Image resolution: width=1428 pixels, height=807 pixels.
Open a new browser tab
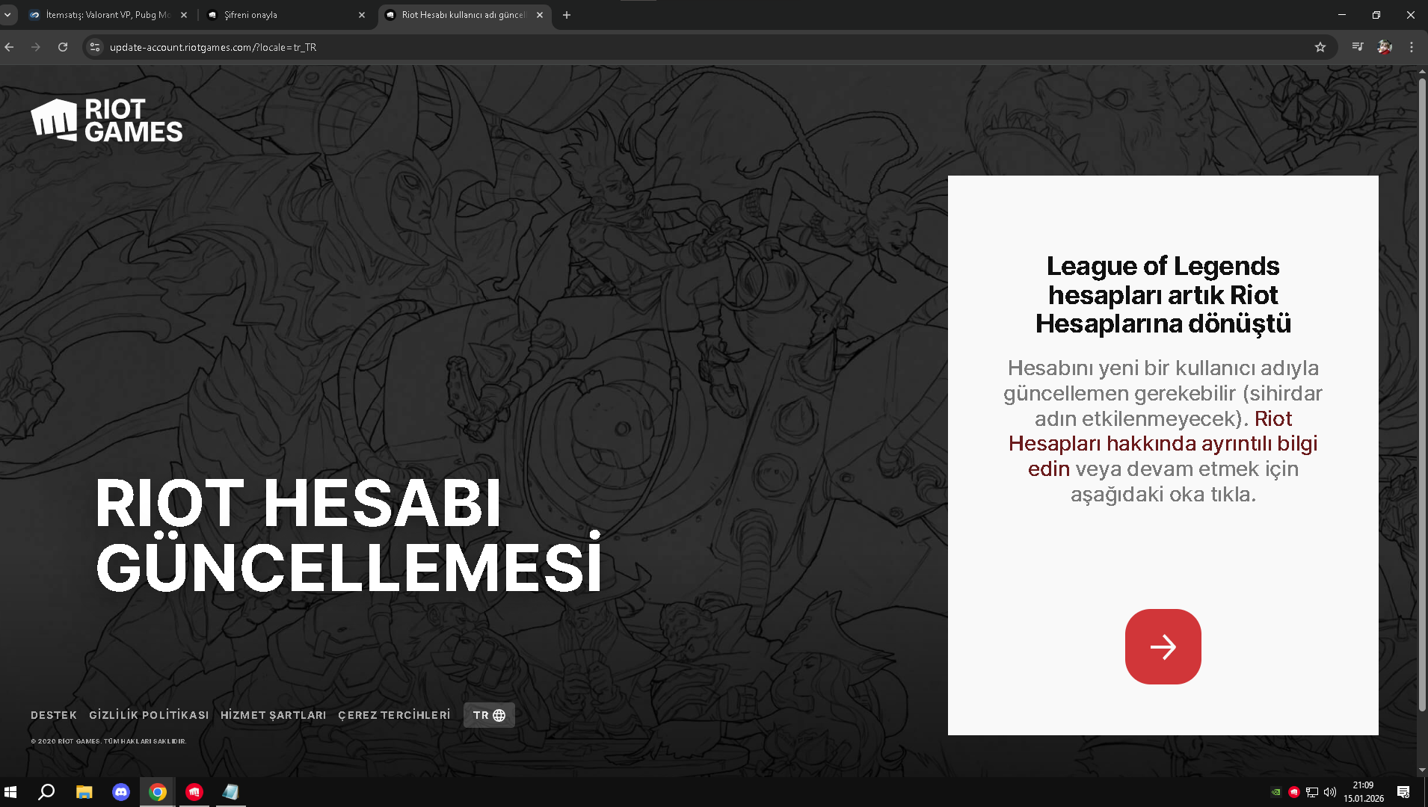[x=567, y=15]
